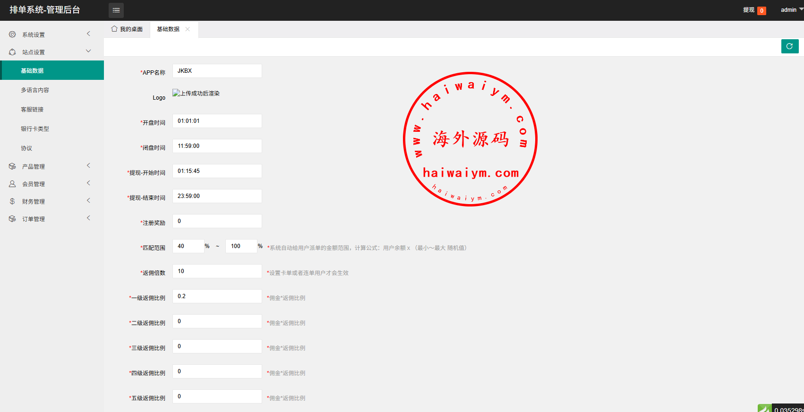Click the order management box icon
This screenshot has width=804, height=412.
click(12, 219)
